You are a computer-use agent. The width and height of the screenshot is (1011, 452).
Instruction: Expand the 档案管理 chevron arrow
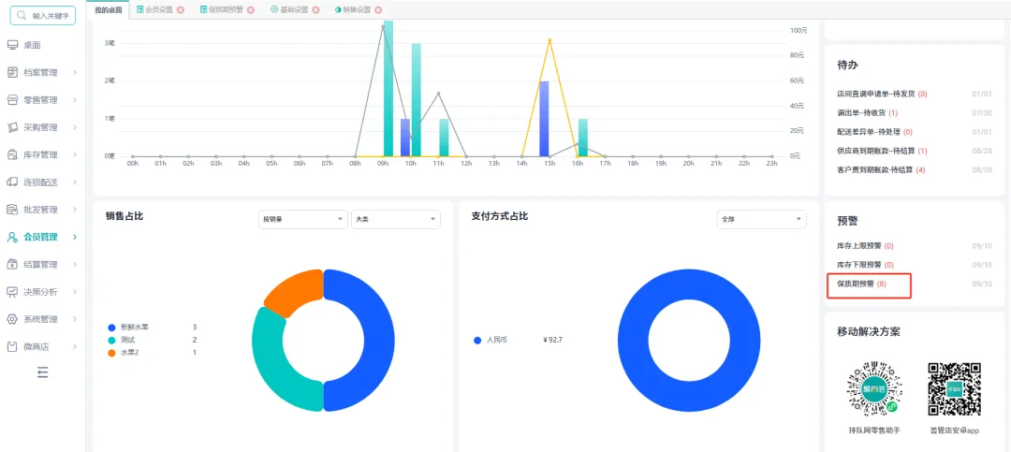point(75,72)
